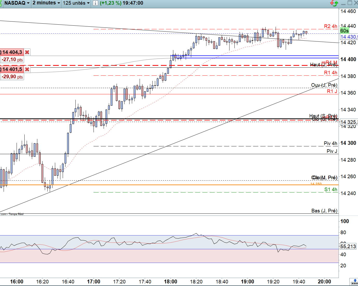
Task: Click 14 240 on the price scale
Action: tap(348, 193)
